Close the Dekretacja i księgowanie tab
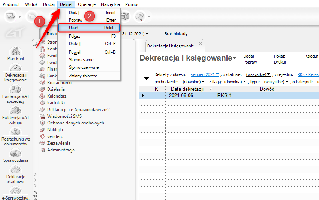Viewport: 319px width, 200px height. pos(200,44)
